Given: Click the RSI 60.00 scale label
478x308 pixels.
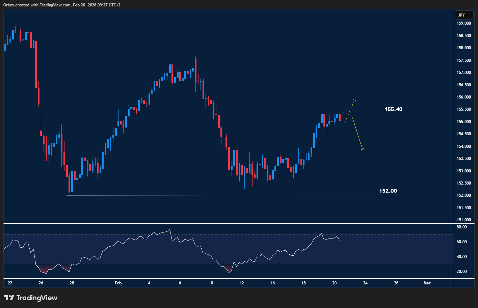Looking at the screenshot, I should 461,242.
